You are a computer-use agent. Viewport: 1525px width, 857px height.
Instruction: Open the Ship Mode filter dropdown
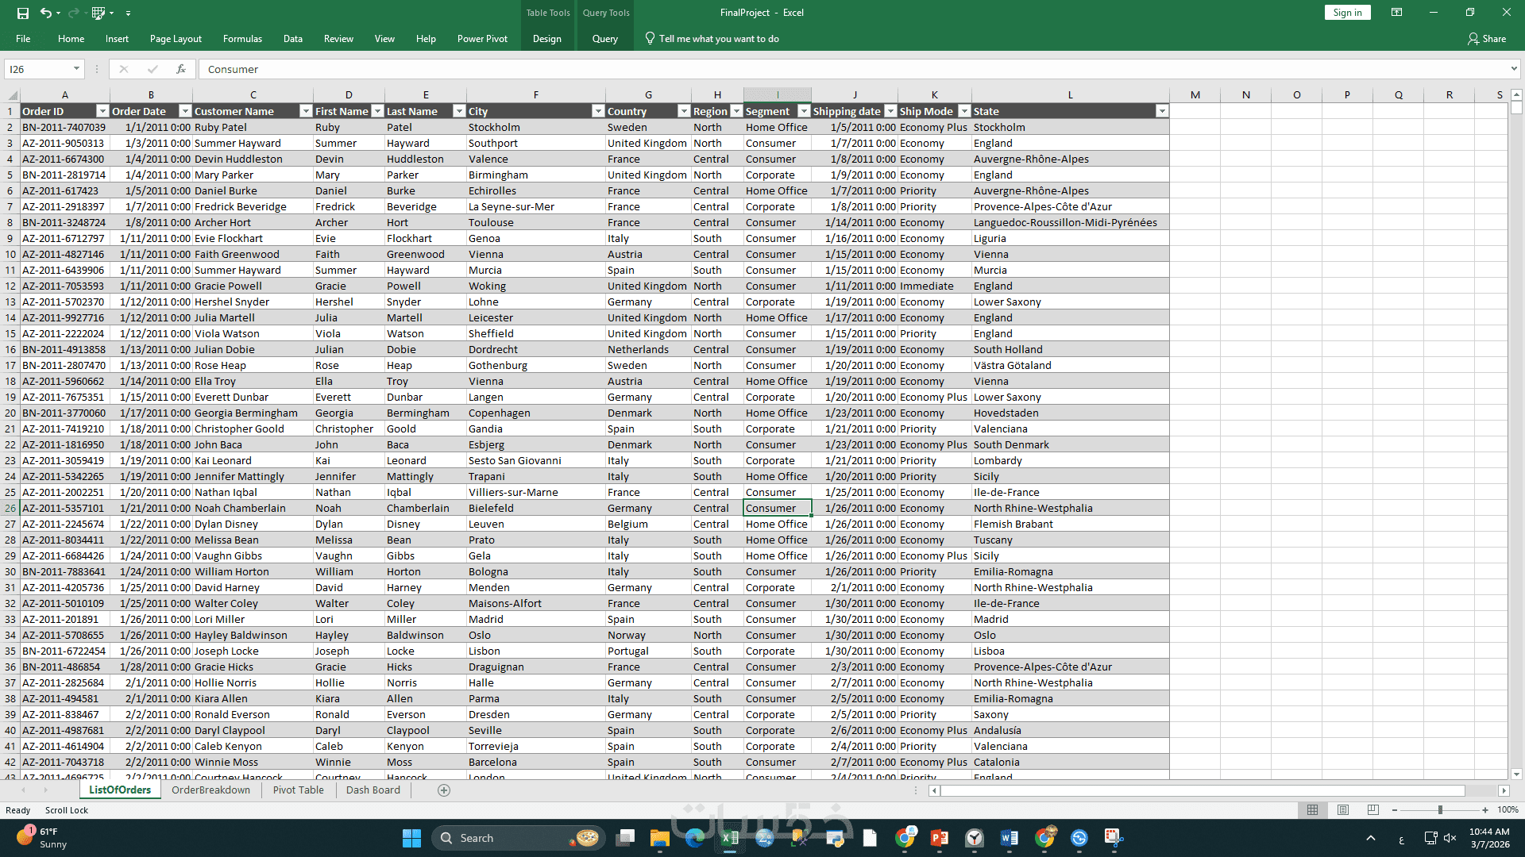pyautogui.click(x=964, y=111)
